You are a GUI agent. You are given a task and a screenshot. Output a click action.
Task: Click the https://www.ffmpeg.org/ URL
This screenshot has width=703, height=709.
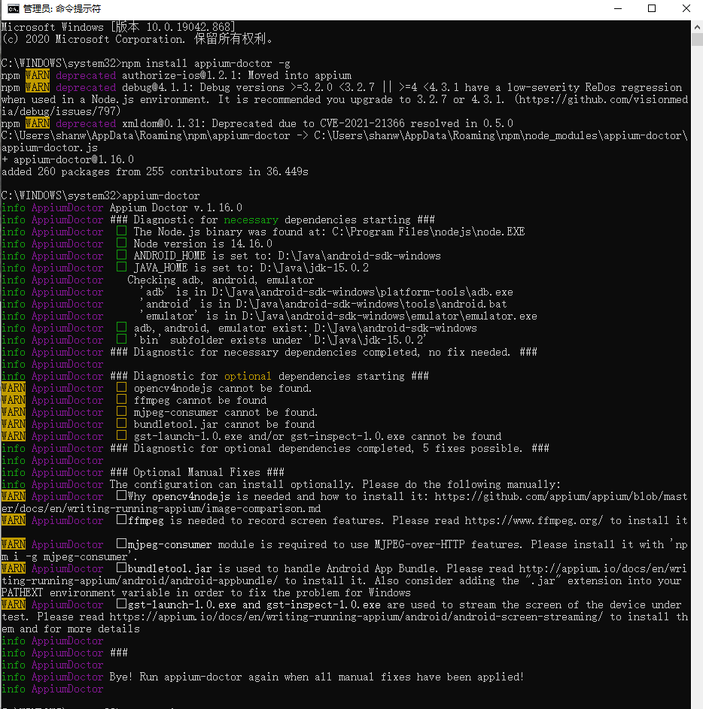click(534, 520)
